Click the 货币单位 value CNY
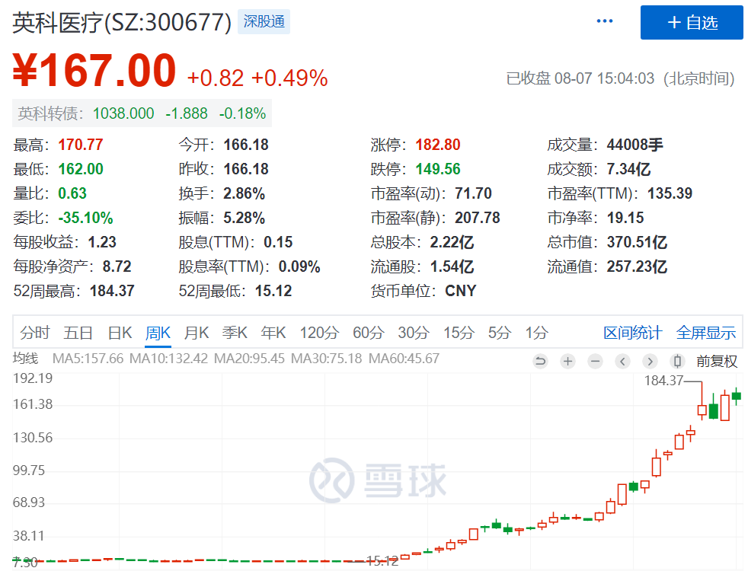This screenshot has width=748, height=571. pyautogui.click(x=460, y=291)
